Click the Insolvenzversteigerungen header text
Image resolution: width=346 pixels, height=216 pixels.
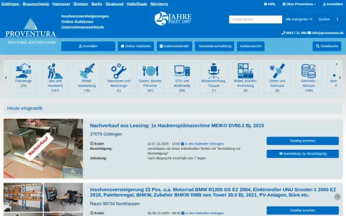pos(85,16)
